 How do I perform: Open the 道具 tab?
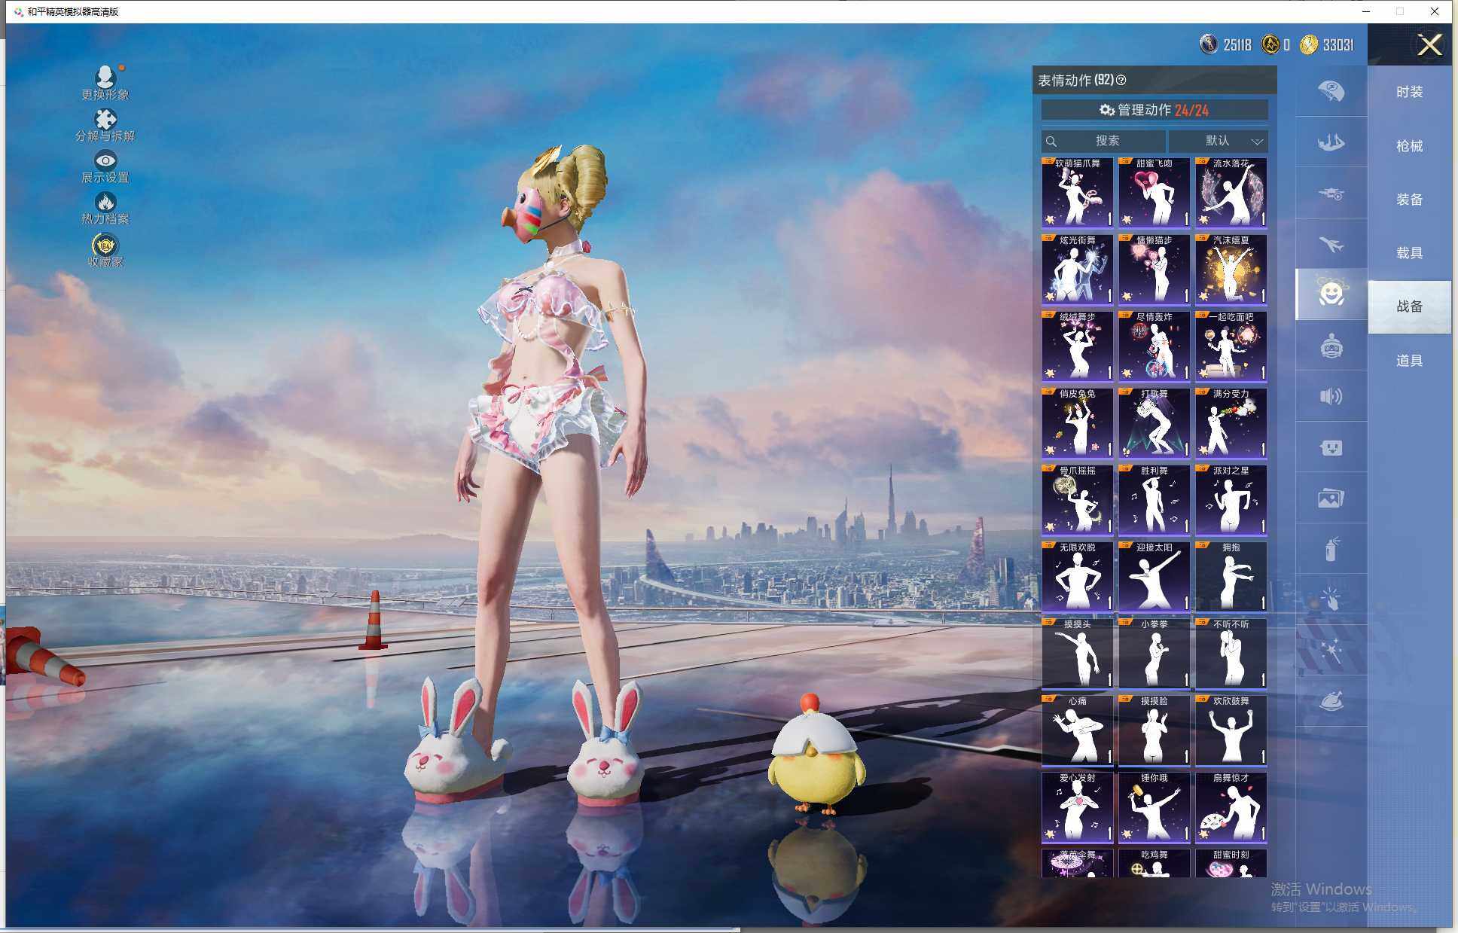(x=1409, y=361)
